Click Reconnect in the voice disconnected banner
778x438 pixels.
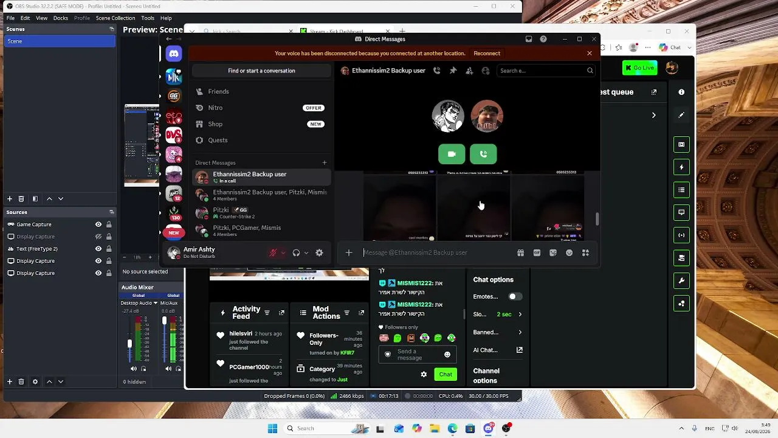tap(487, 54)
